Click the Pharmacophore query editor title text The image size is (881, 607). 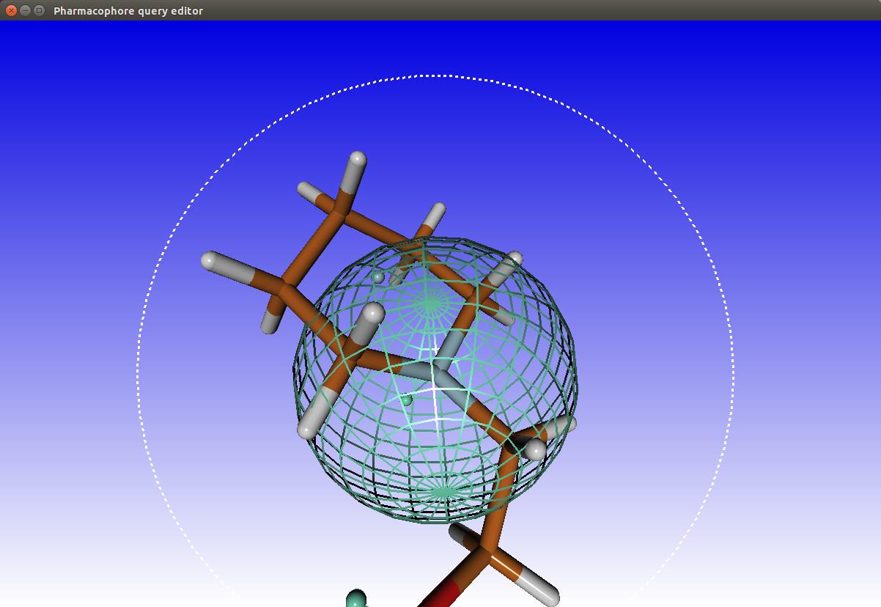point(128,11)
